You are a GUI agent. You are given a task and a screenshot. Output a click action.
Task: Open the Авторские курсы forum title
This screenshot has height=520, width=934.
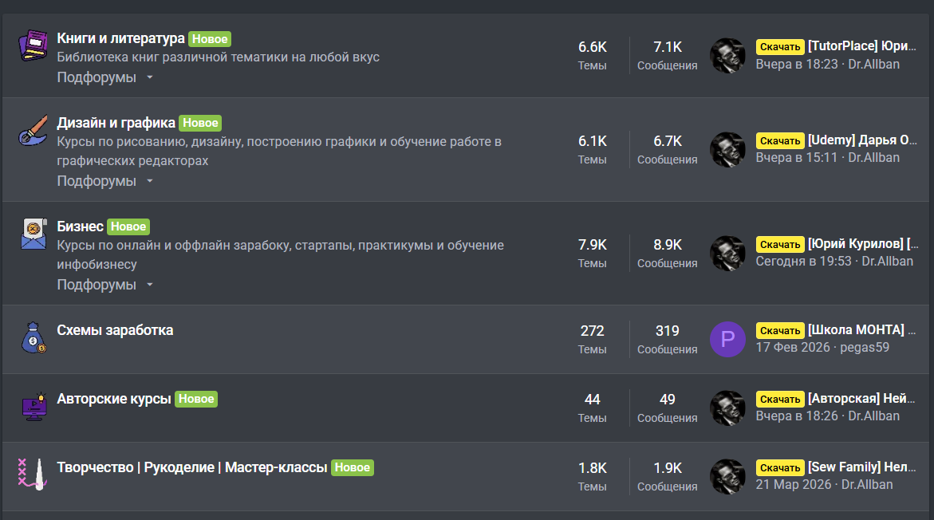coord(114,399)
